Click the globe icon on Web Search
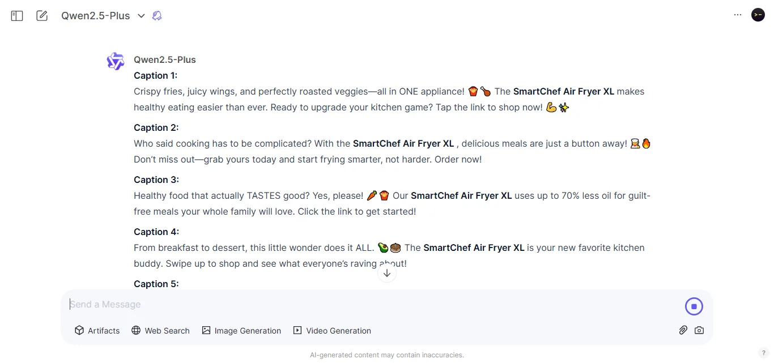The height and width of the screenshot is (363, 774). click(x=135, y=330)
